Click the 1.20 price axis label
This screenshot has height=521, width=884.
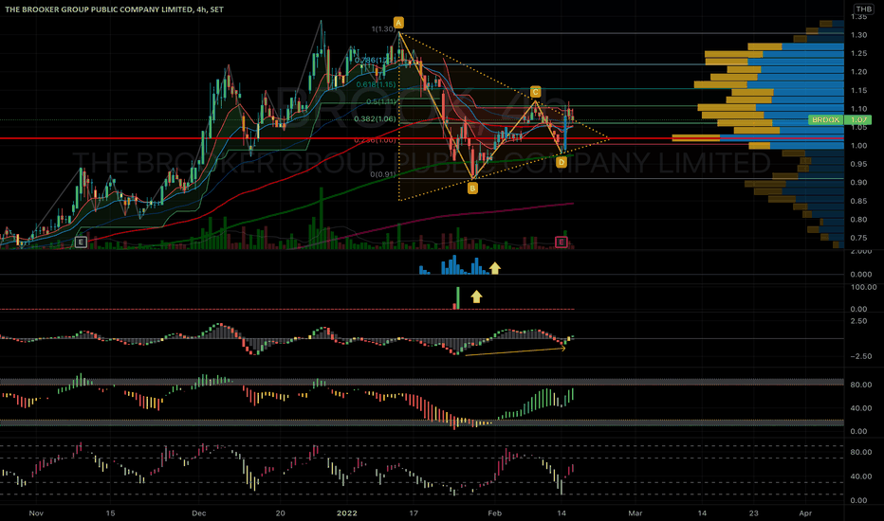click(858, 72)
